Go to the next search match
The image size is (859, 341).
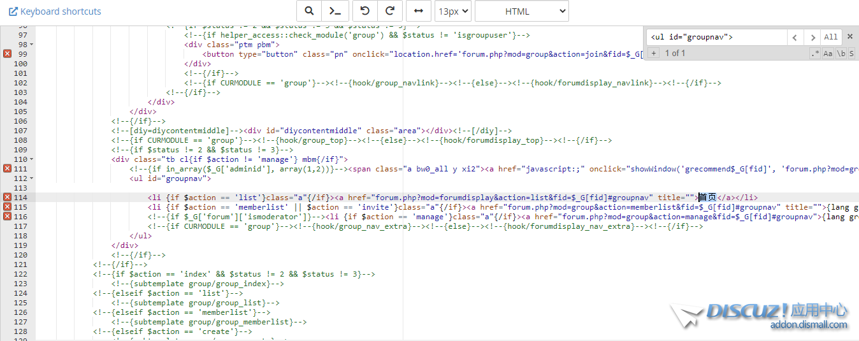click(812, 38)
